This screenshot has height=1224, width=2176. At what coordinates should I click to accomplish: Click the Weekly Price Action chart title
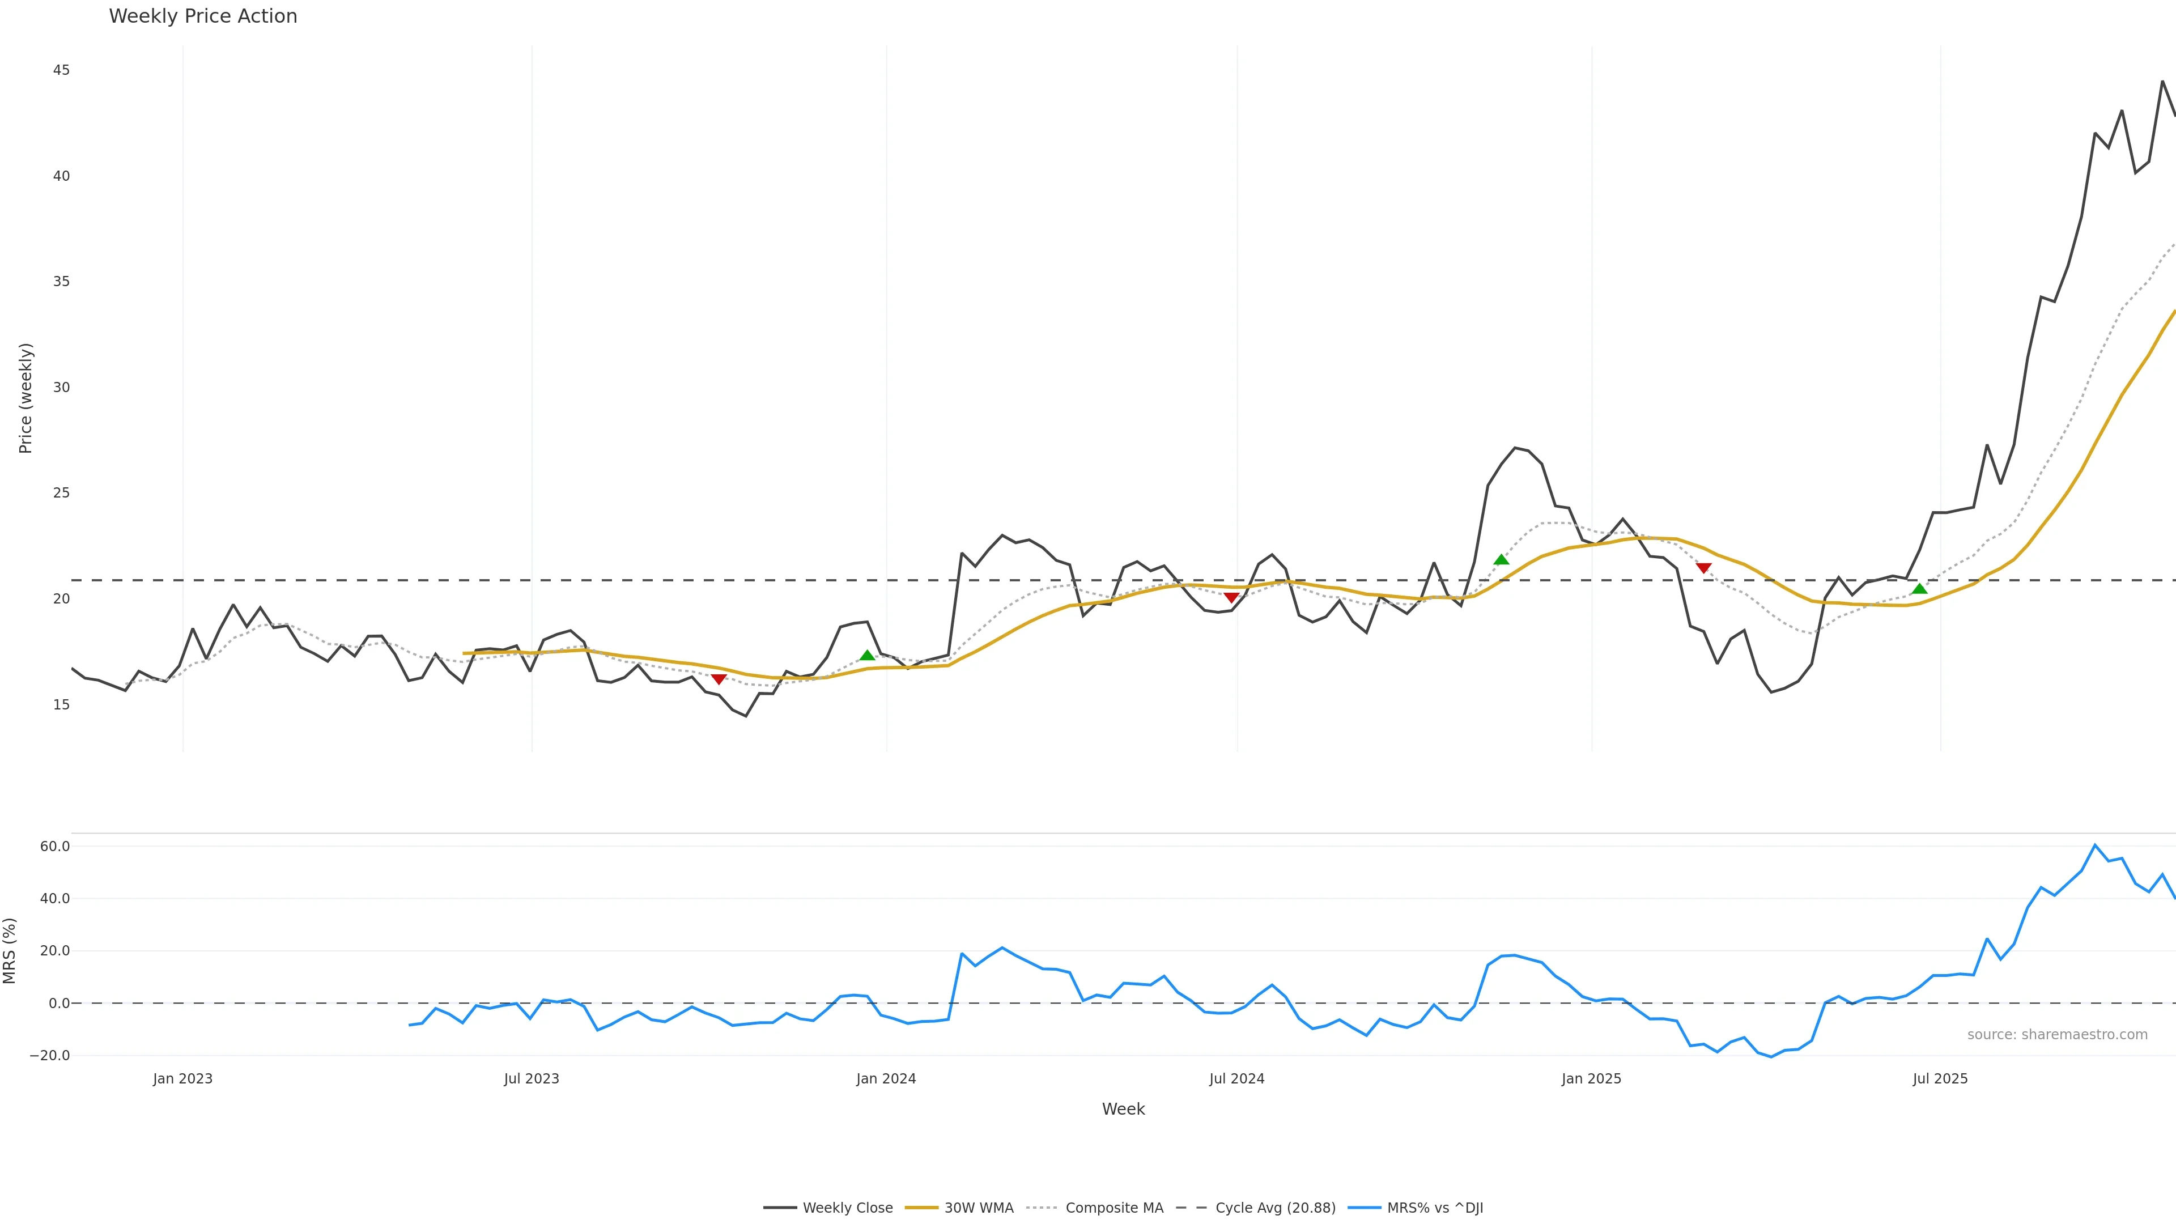click(203, 16)
